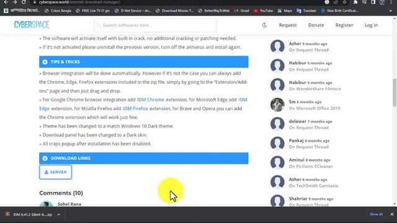Open Colors Bangla bookmark
Image resolution: width=397 pixels, height=223 pixels.
(x=58, y=11)
